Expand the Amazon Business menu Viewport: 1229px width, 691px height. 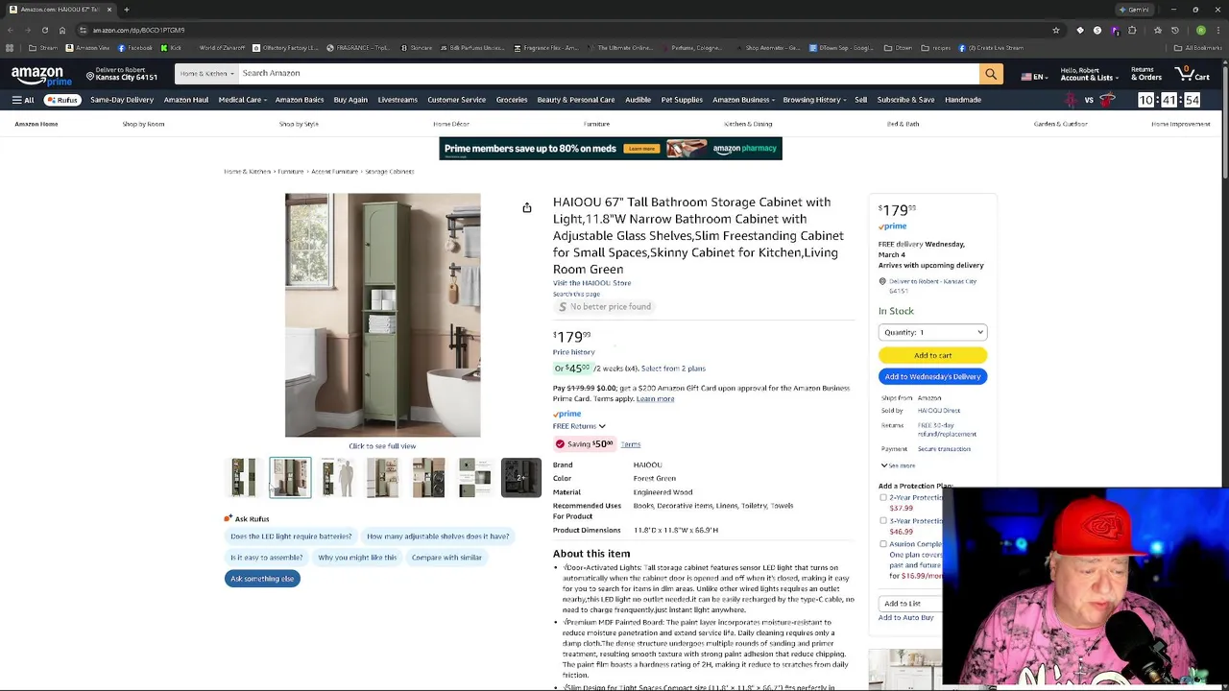click(743, 100)
